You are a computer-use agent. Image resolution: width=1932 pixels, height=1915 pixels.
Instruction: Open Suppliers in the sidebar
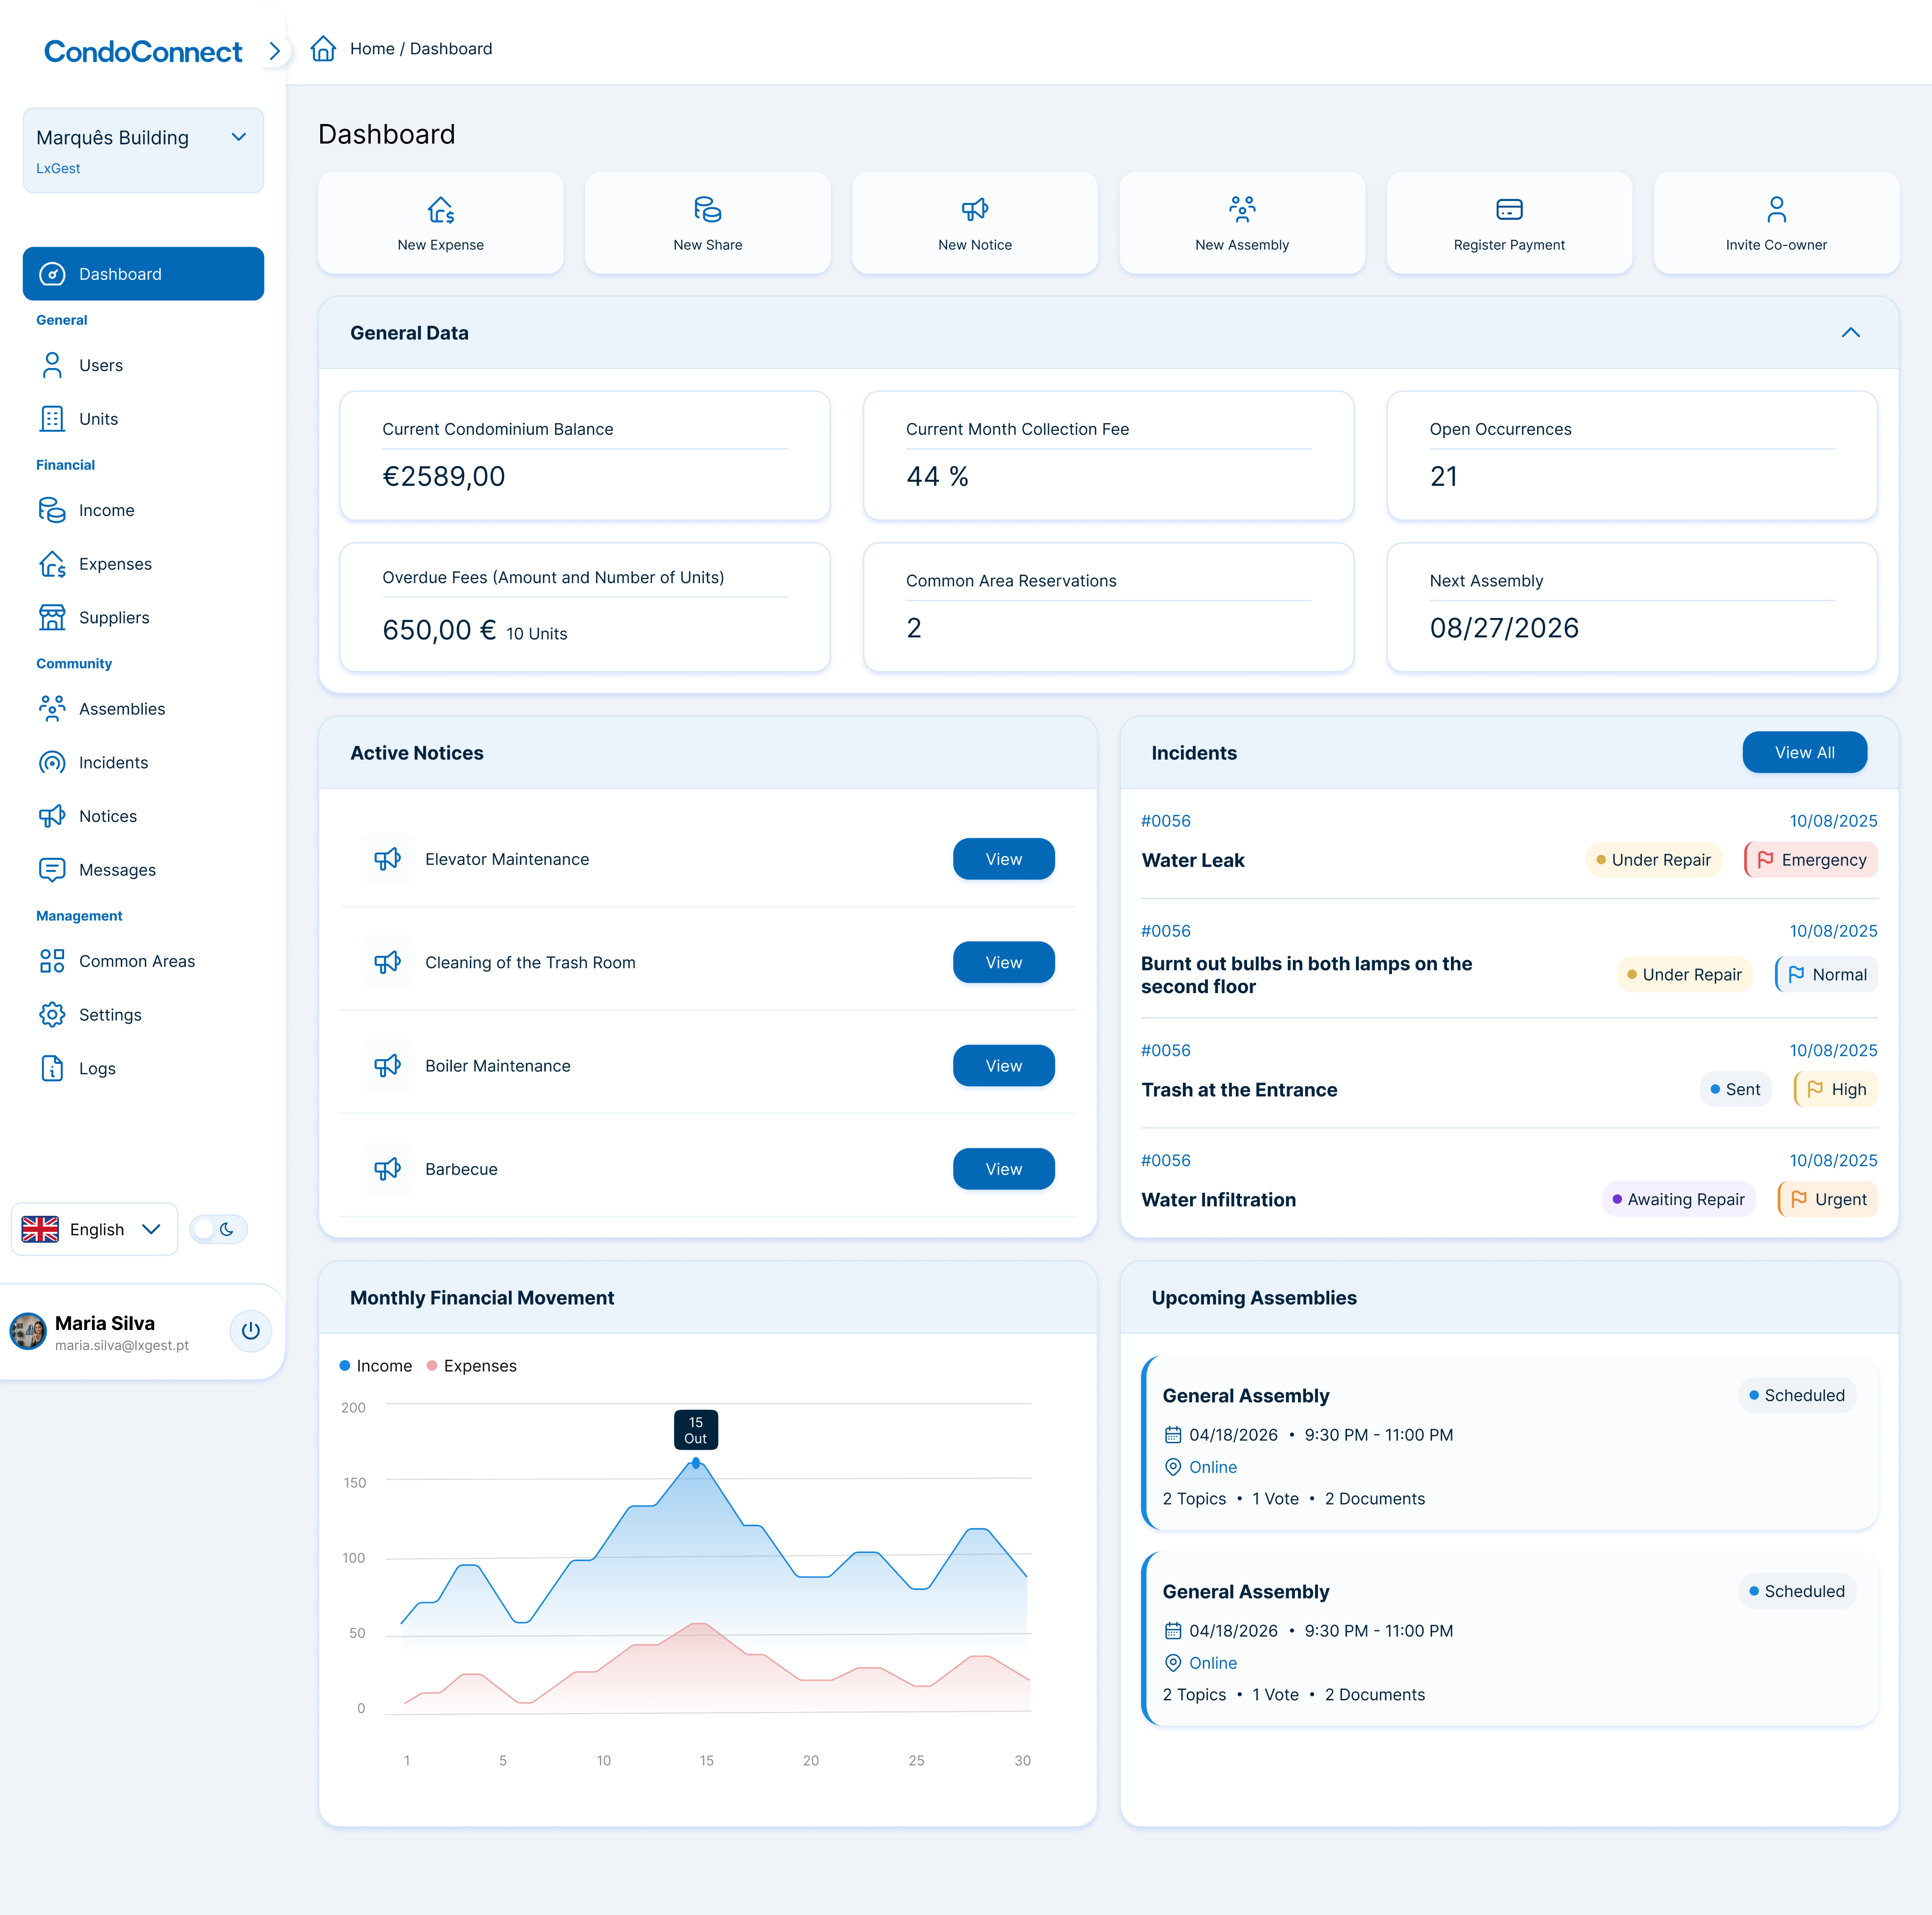[143, 618]
